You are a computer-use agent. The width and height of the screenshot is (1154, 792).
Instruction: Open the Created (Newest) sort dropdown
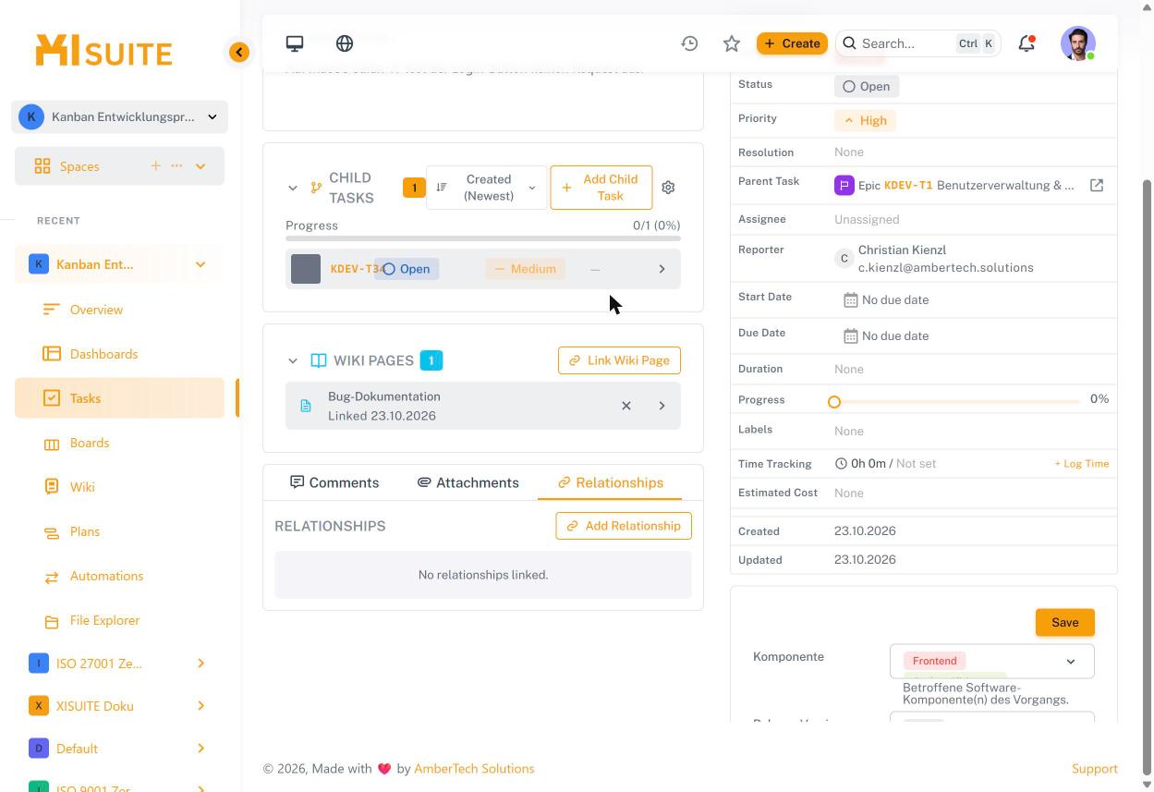coord(486,188)
